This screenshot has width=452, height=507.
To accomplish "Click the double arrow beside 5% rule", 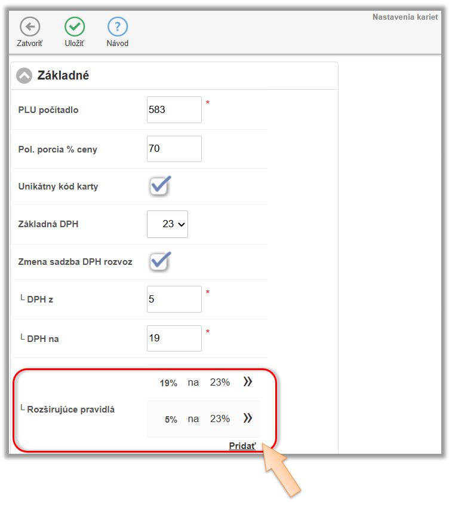I will (248, 419).
